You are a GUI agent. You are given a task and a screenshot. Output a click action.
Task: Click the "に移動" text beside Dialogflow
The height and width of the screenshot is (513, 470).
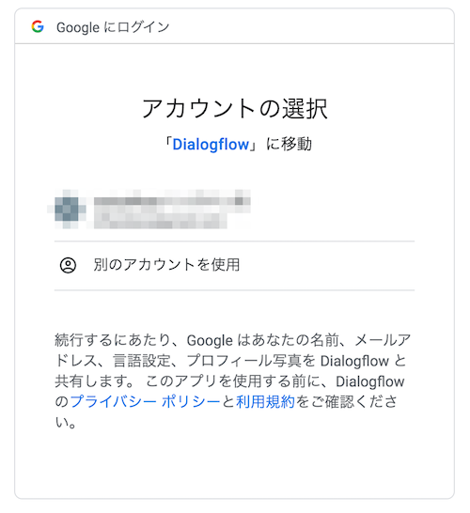pyautogui.click(x=289, y=145)
